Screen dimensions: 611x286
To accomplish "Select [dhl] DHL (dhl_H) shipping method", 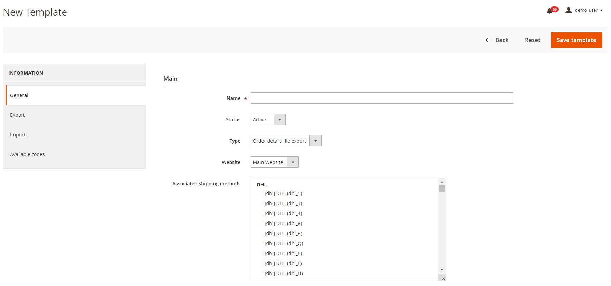I will coord(284,273).
